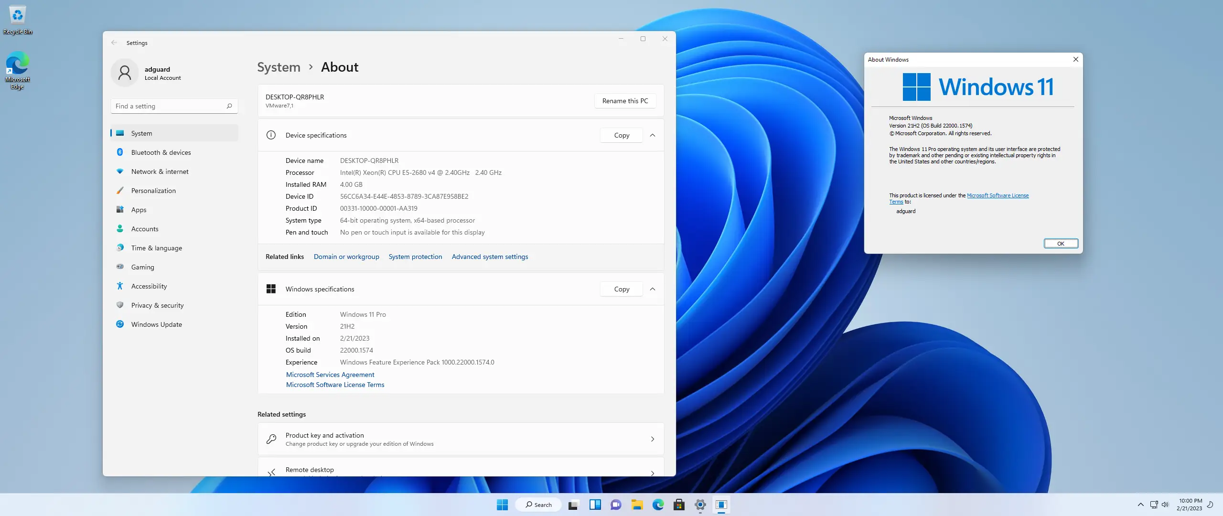Click the back arrow in Settings
The height and width of the screenshot is (516, 1223).
114,43
